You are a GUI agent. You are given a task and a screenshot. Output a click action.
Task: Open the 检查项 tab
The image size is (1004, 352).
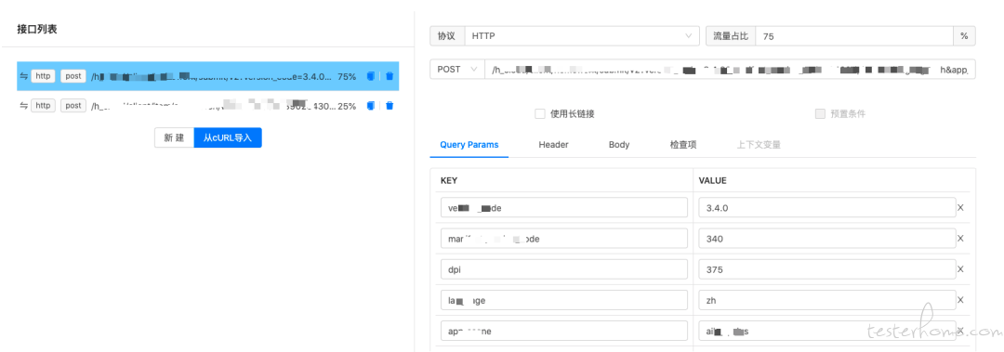click(683, 145)
